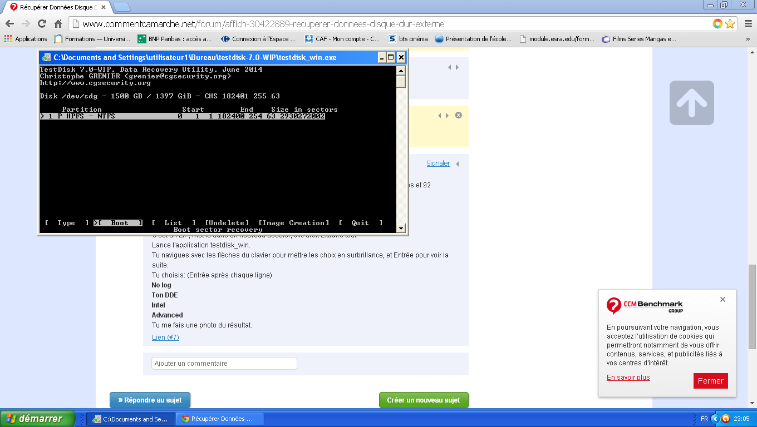Close the yellow comment box with the x icon
The height and width of the screenshot is (427, 757).
[459, 115]
